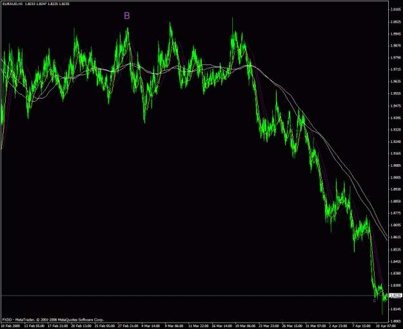Click the 9 Mar 06:00 time label
The height and width of the screenshot is (329, 403).
tap(174, 326)
